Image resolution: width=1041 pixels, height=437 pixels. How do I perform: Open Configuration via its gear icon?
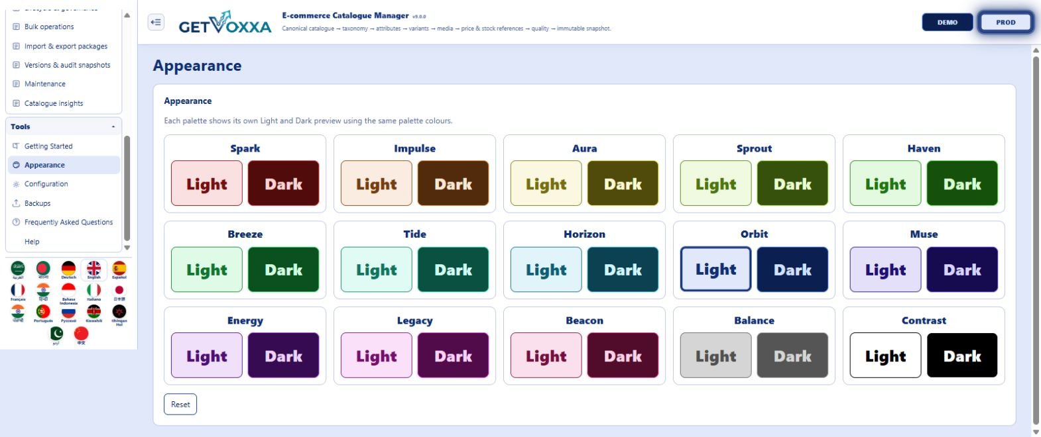[x=16, y=184]
